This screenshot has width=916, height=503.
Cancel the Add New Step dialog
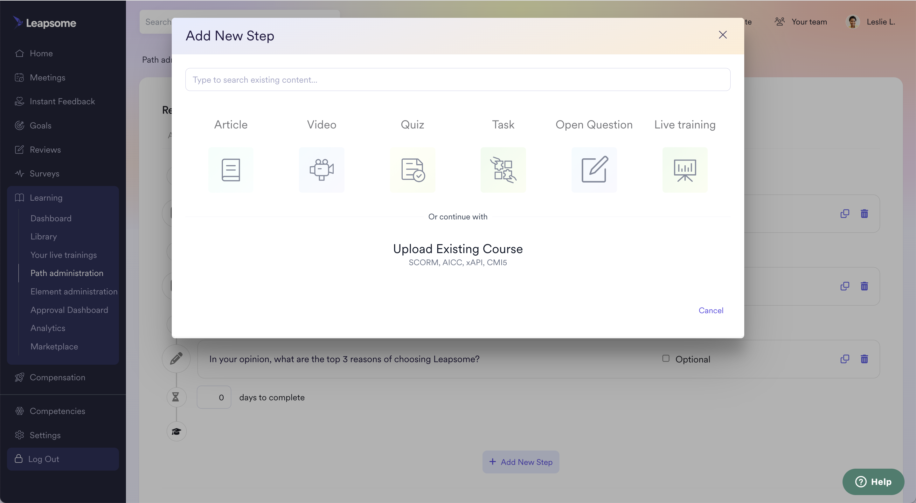711,310
